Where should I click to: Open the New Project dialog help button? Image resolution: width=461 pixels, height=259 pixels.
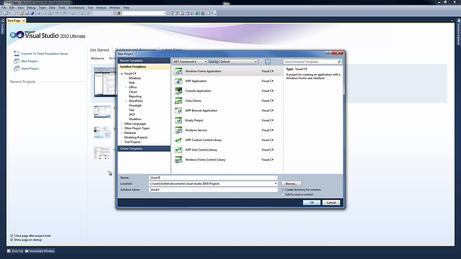[328, 53]
